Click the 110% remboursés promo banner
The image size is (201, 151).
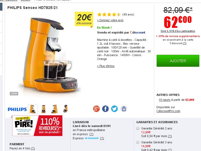click(x=37, y=126)
